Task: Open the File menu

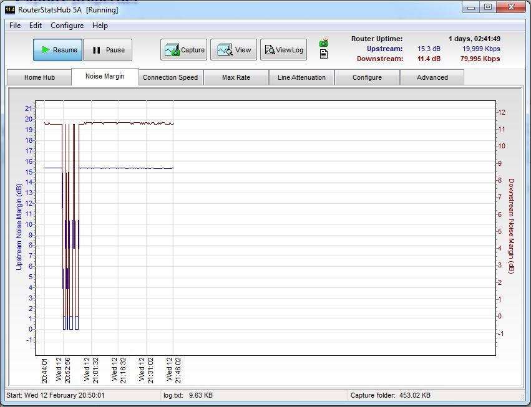Action: click(x=15, y=26)
